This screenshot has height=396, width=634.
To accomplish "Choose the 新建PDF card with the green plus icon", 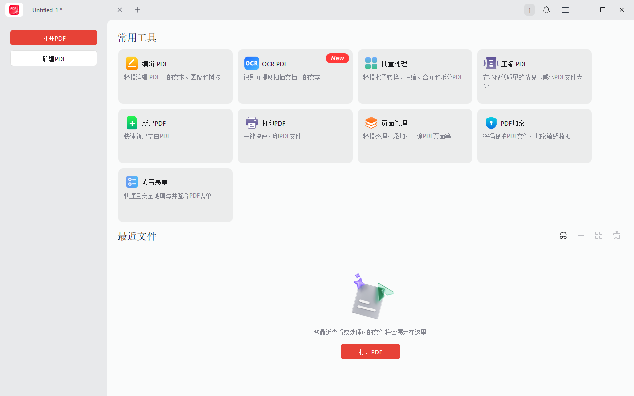I will (176, 136).
